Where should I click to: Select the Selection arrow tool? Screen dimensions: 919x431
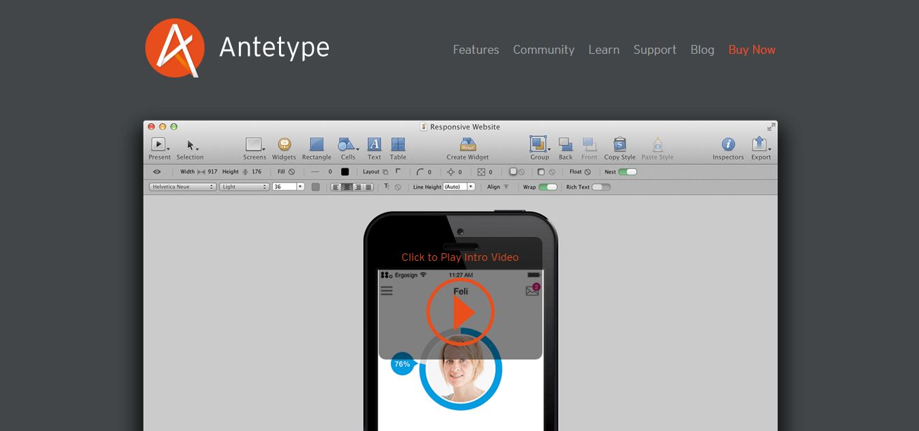[191, 145]
